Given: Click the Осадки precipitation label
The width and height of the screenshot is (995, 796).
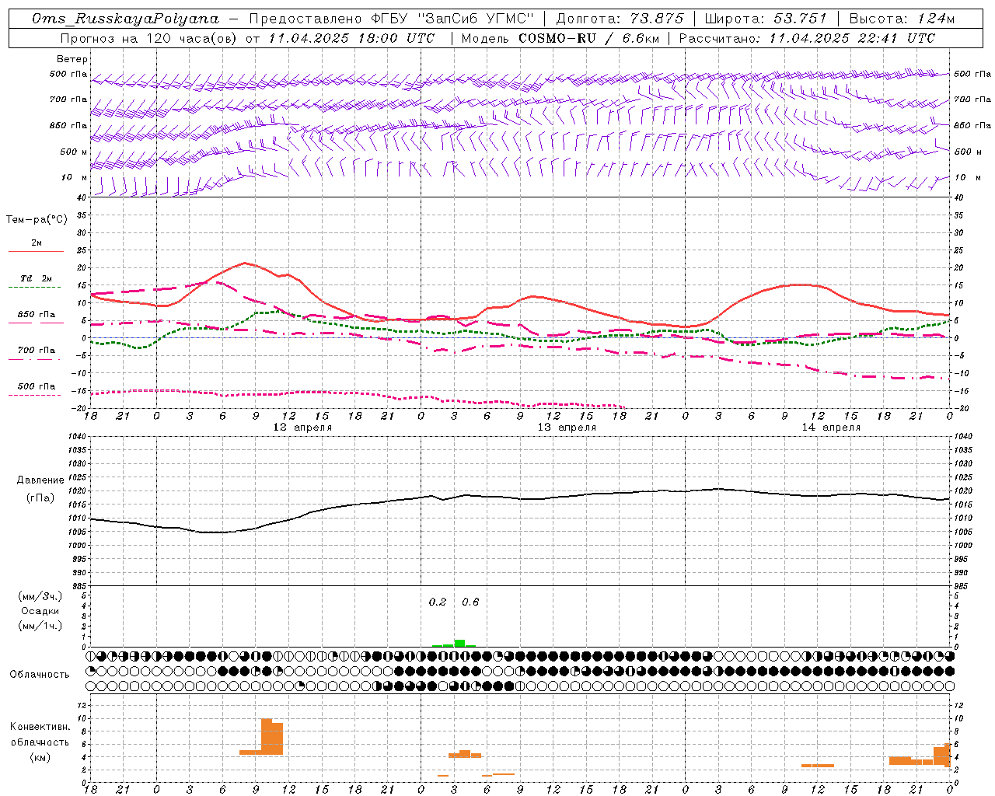Looking at the screenshot, I should [40, 611].
